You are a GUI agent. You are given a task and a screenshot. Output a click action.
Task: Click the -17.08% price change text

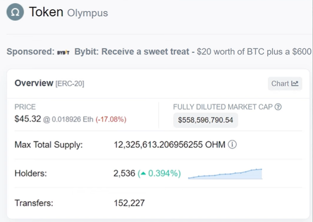tap(111, 119)
